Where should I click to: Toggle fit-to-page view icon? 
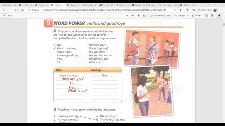[x=144, y=15]
